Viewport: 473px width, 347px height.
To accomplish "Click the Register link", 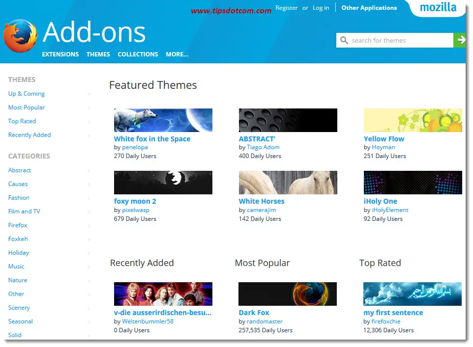I will click(x=287, y=8).
